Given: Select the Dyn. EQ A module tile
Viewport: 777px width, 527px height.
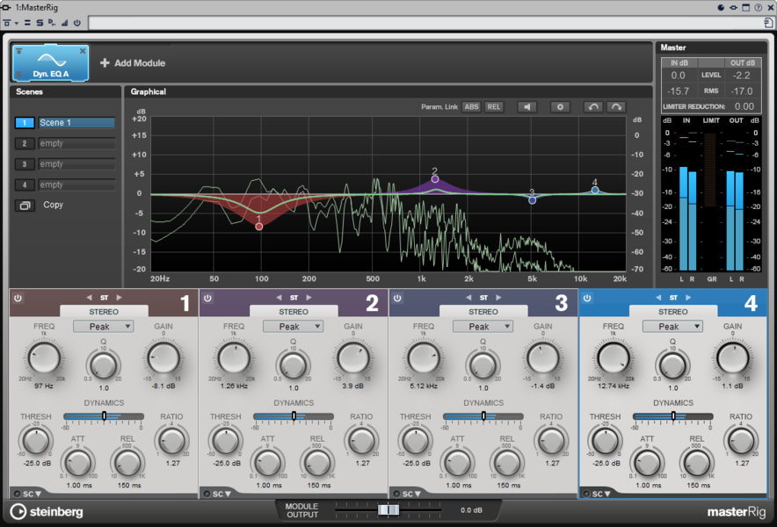Looking at the screenshot, I should click(x=51, y=63).
